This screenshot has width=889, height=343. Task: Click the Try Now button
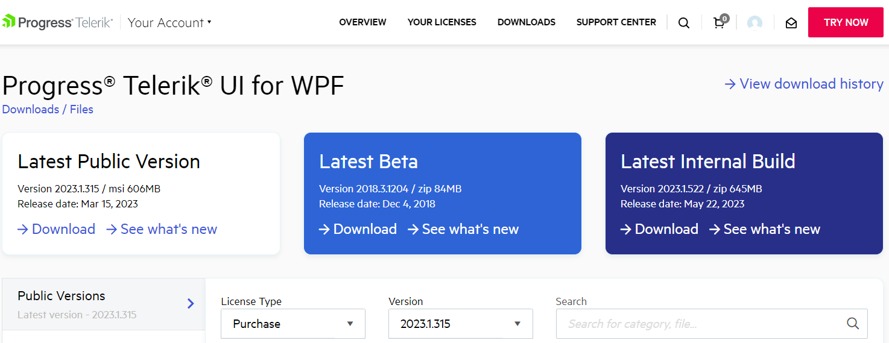(x=846, y=22)
